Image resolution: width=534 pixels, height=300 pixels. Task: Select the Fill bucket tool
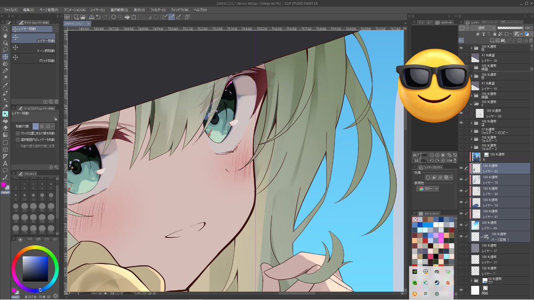tap(5, 120)
